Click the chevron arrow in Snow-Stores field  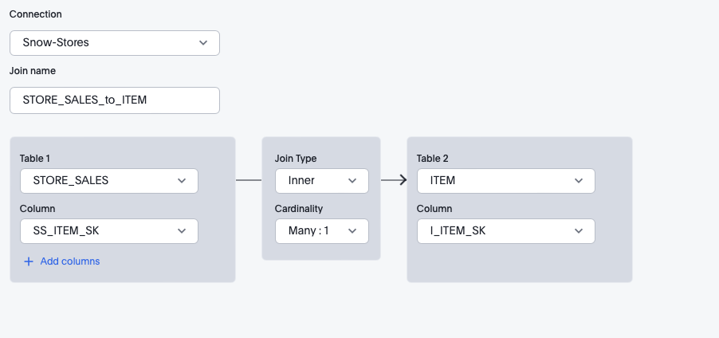203,42
